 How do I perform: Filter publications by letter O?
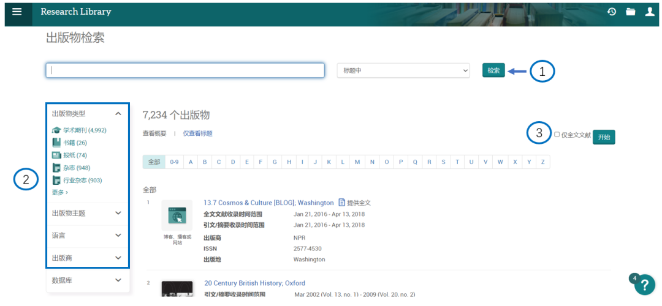tap(386, 162)
